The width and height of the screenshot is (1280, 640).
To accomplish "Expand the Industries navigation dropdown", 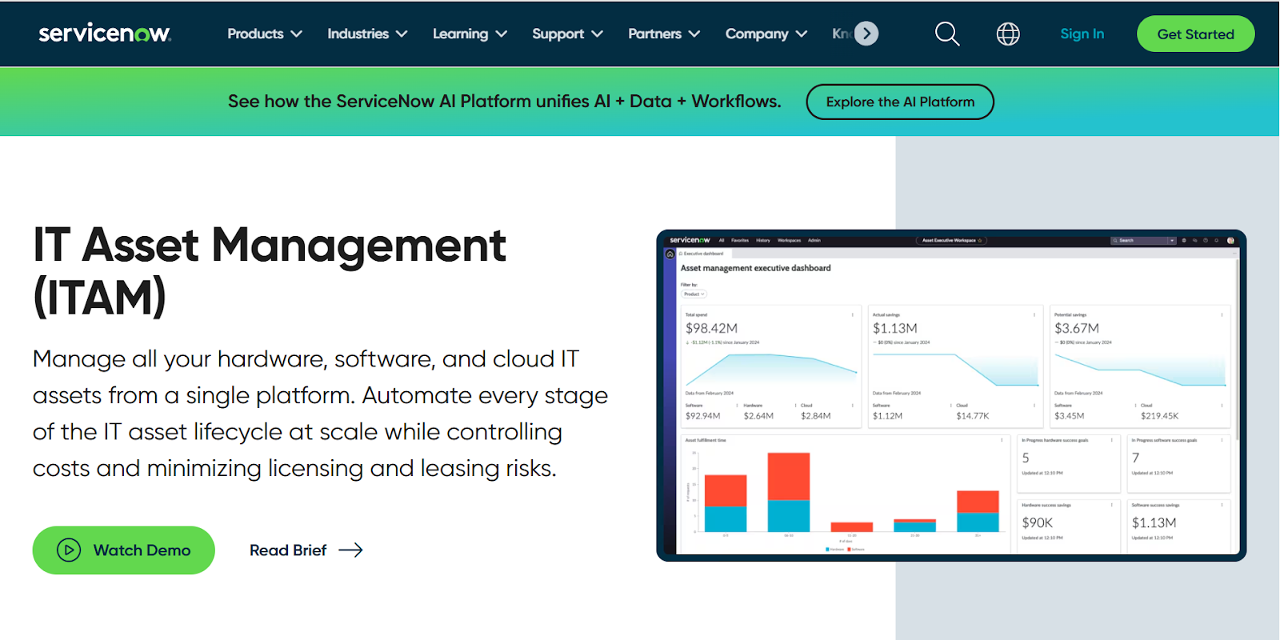I will tap(367, 34).
